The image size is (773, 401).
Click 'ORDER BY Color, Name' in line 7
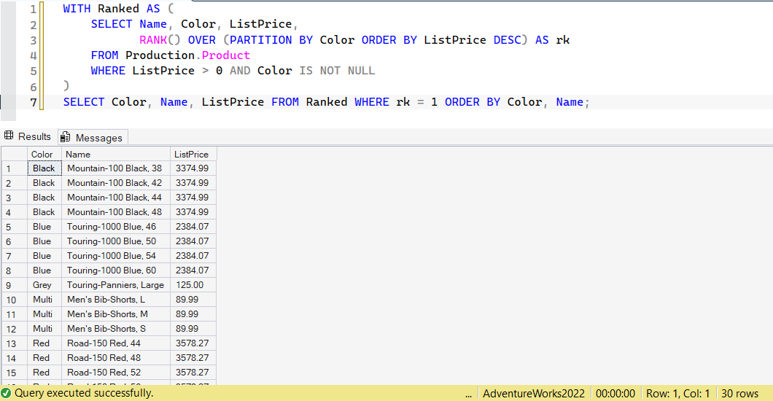(514, 102)
